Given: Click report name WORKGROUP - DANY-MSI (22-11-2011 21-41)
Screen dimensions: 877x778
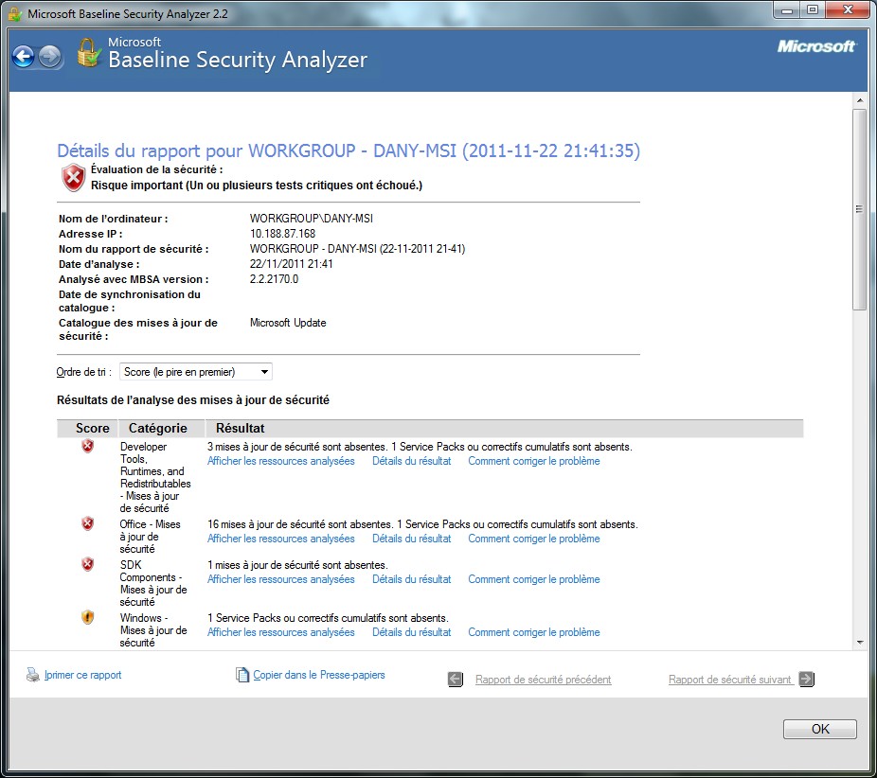Looking at the screenshot, I should [x=357, y=249].
